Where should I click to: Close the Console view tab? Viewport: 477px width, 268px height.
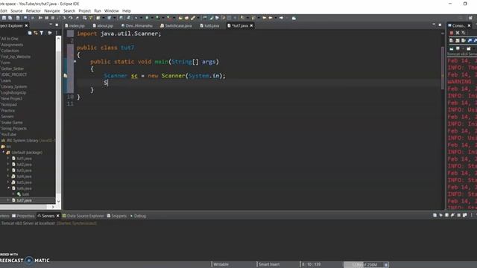pyautogui.click(x=469, y=26)
